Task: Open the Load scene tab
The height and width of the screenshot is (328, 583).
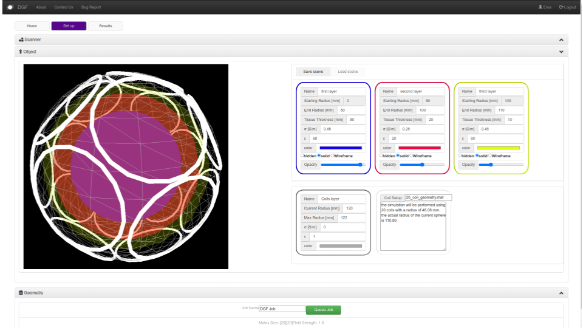Action: click(x=348, y=72)
